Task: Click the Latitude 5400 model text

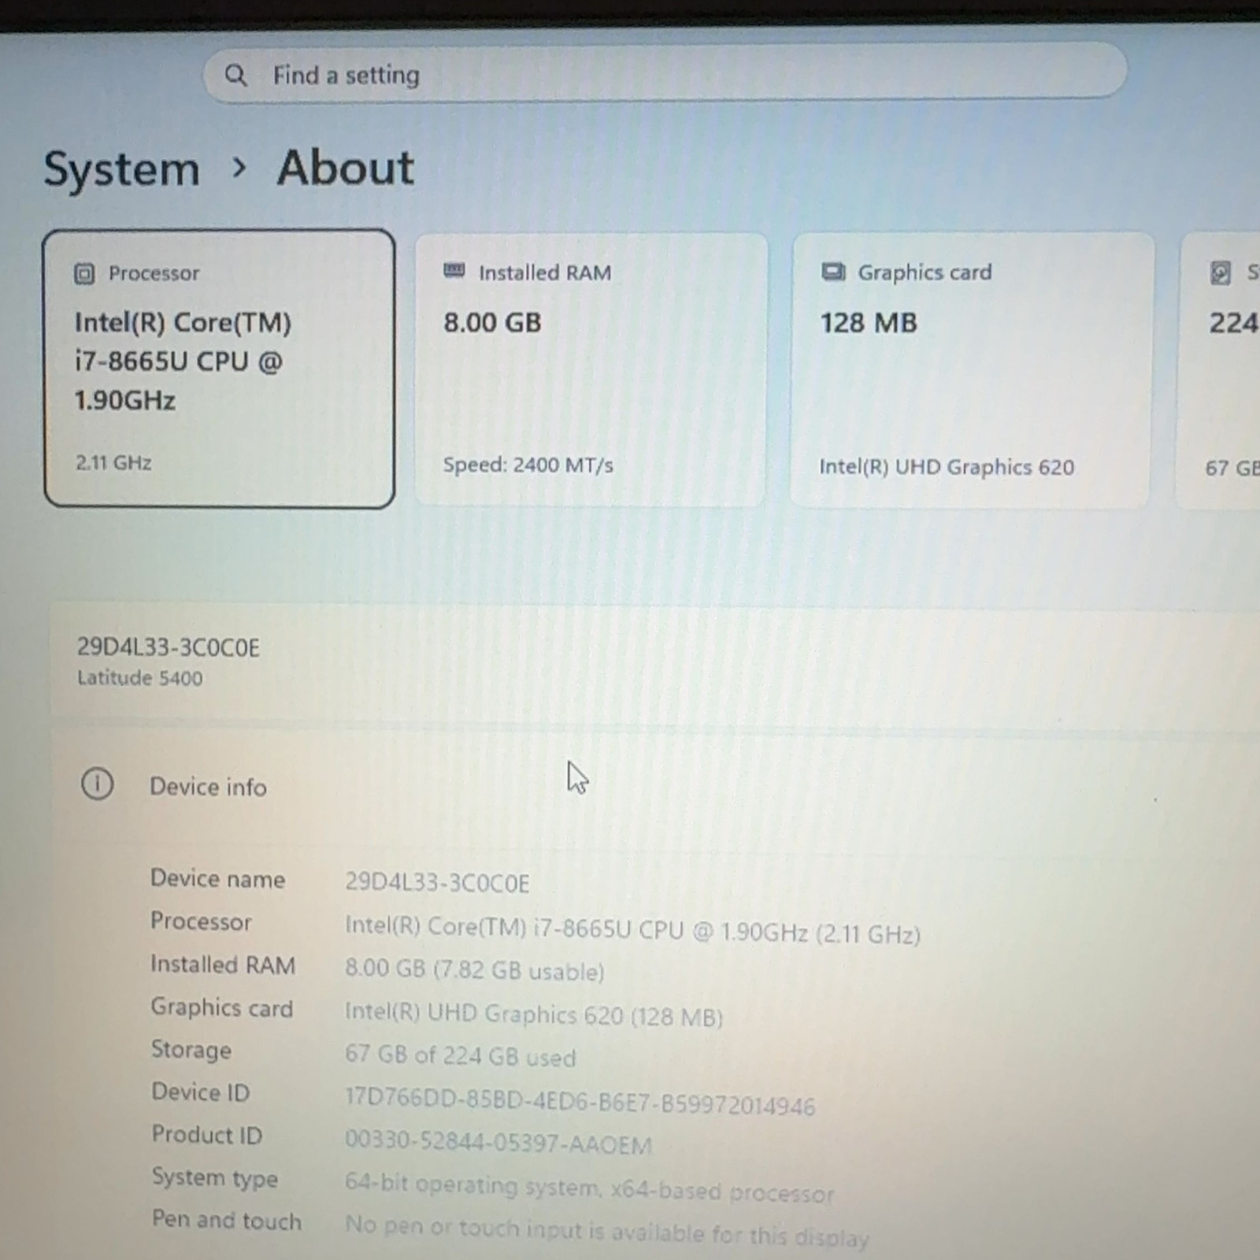Action: [140, 678]
